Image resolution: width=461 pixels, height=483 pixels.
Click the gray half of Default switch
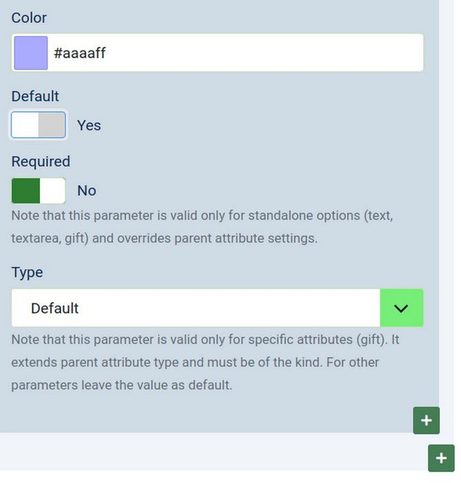pyautogui.click(x=52, y=125)
